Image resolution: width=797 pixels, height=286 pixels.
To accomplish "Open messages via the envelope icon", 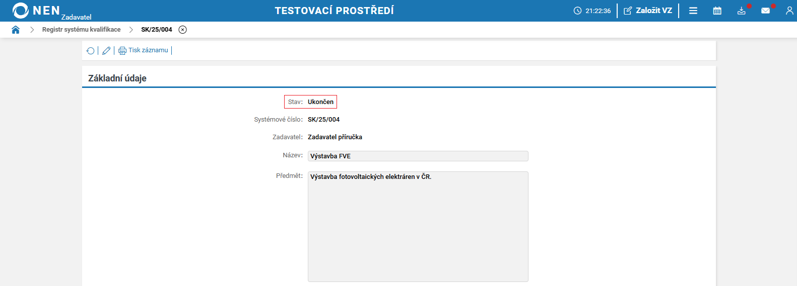I will (766, 11).
